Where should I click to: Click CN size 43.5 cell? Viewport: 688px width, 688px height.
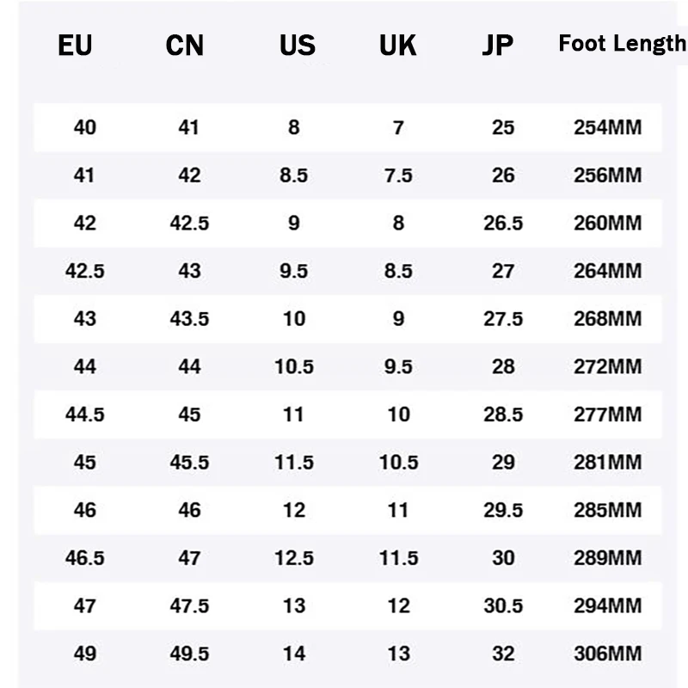pyautogui.click(x=189, y=318)
